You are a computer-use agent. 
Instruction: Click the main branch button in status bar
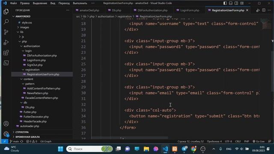(x=15, y=141)
